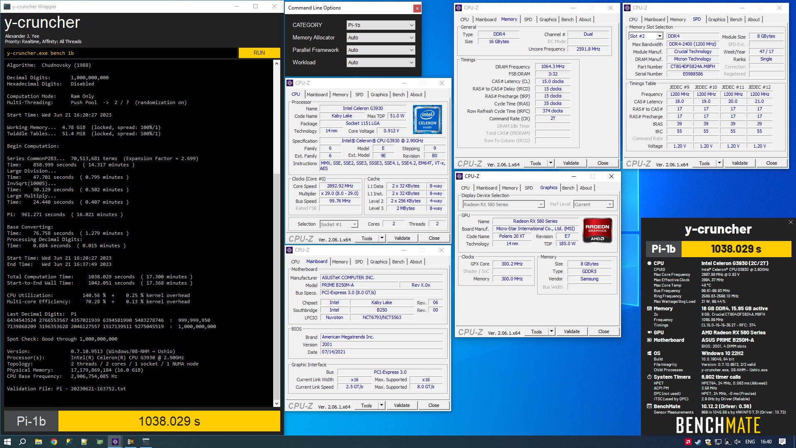Switch to CPU-Z via its taskbar icon
Image resolution: width=796 pixels, height=448 pixels.
[x=115, y=442]
